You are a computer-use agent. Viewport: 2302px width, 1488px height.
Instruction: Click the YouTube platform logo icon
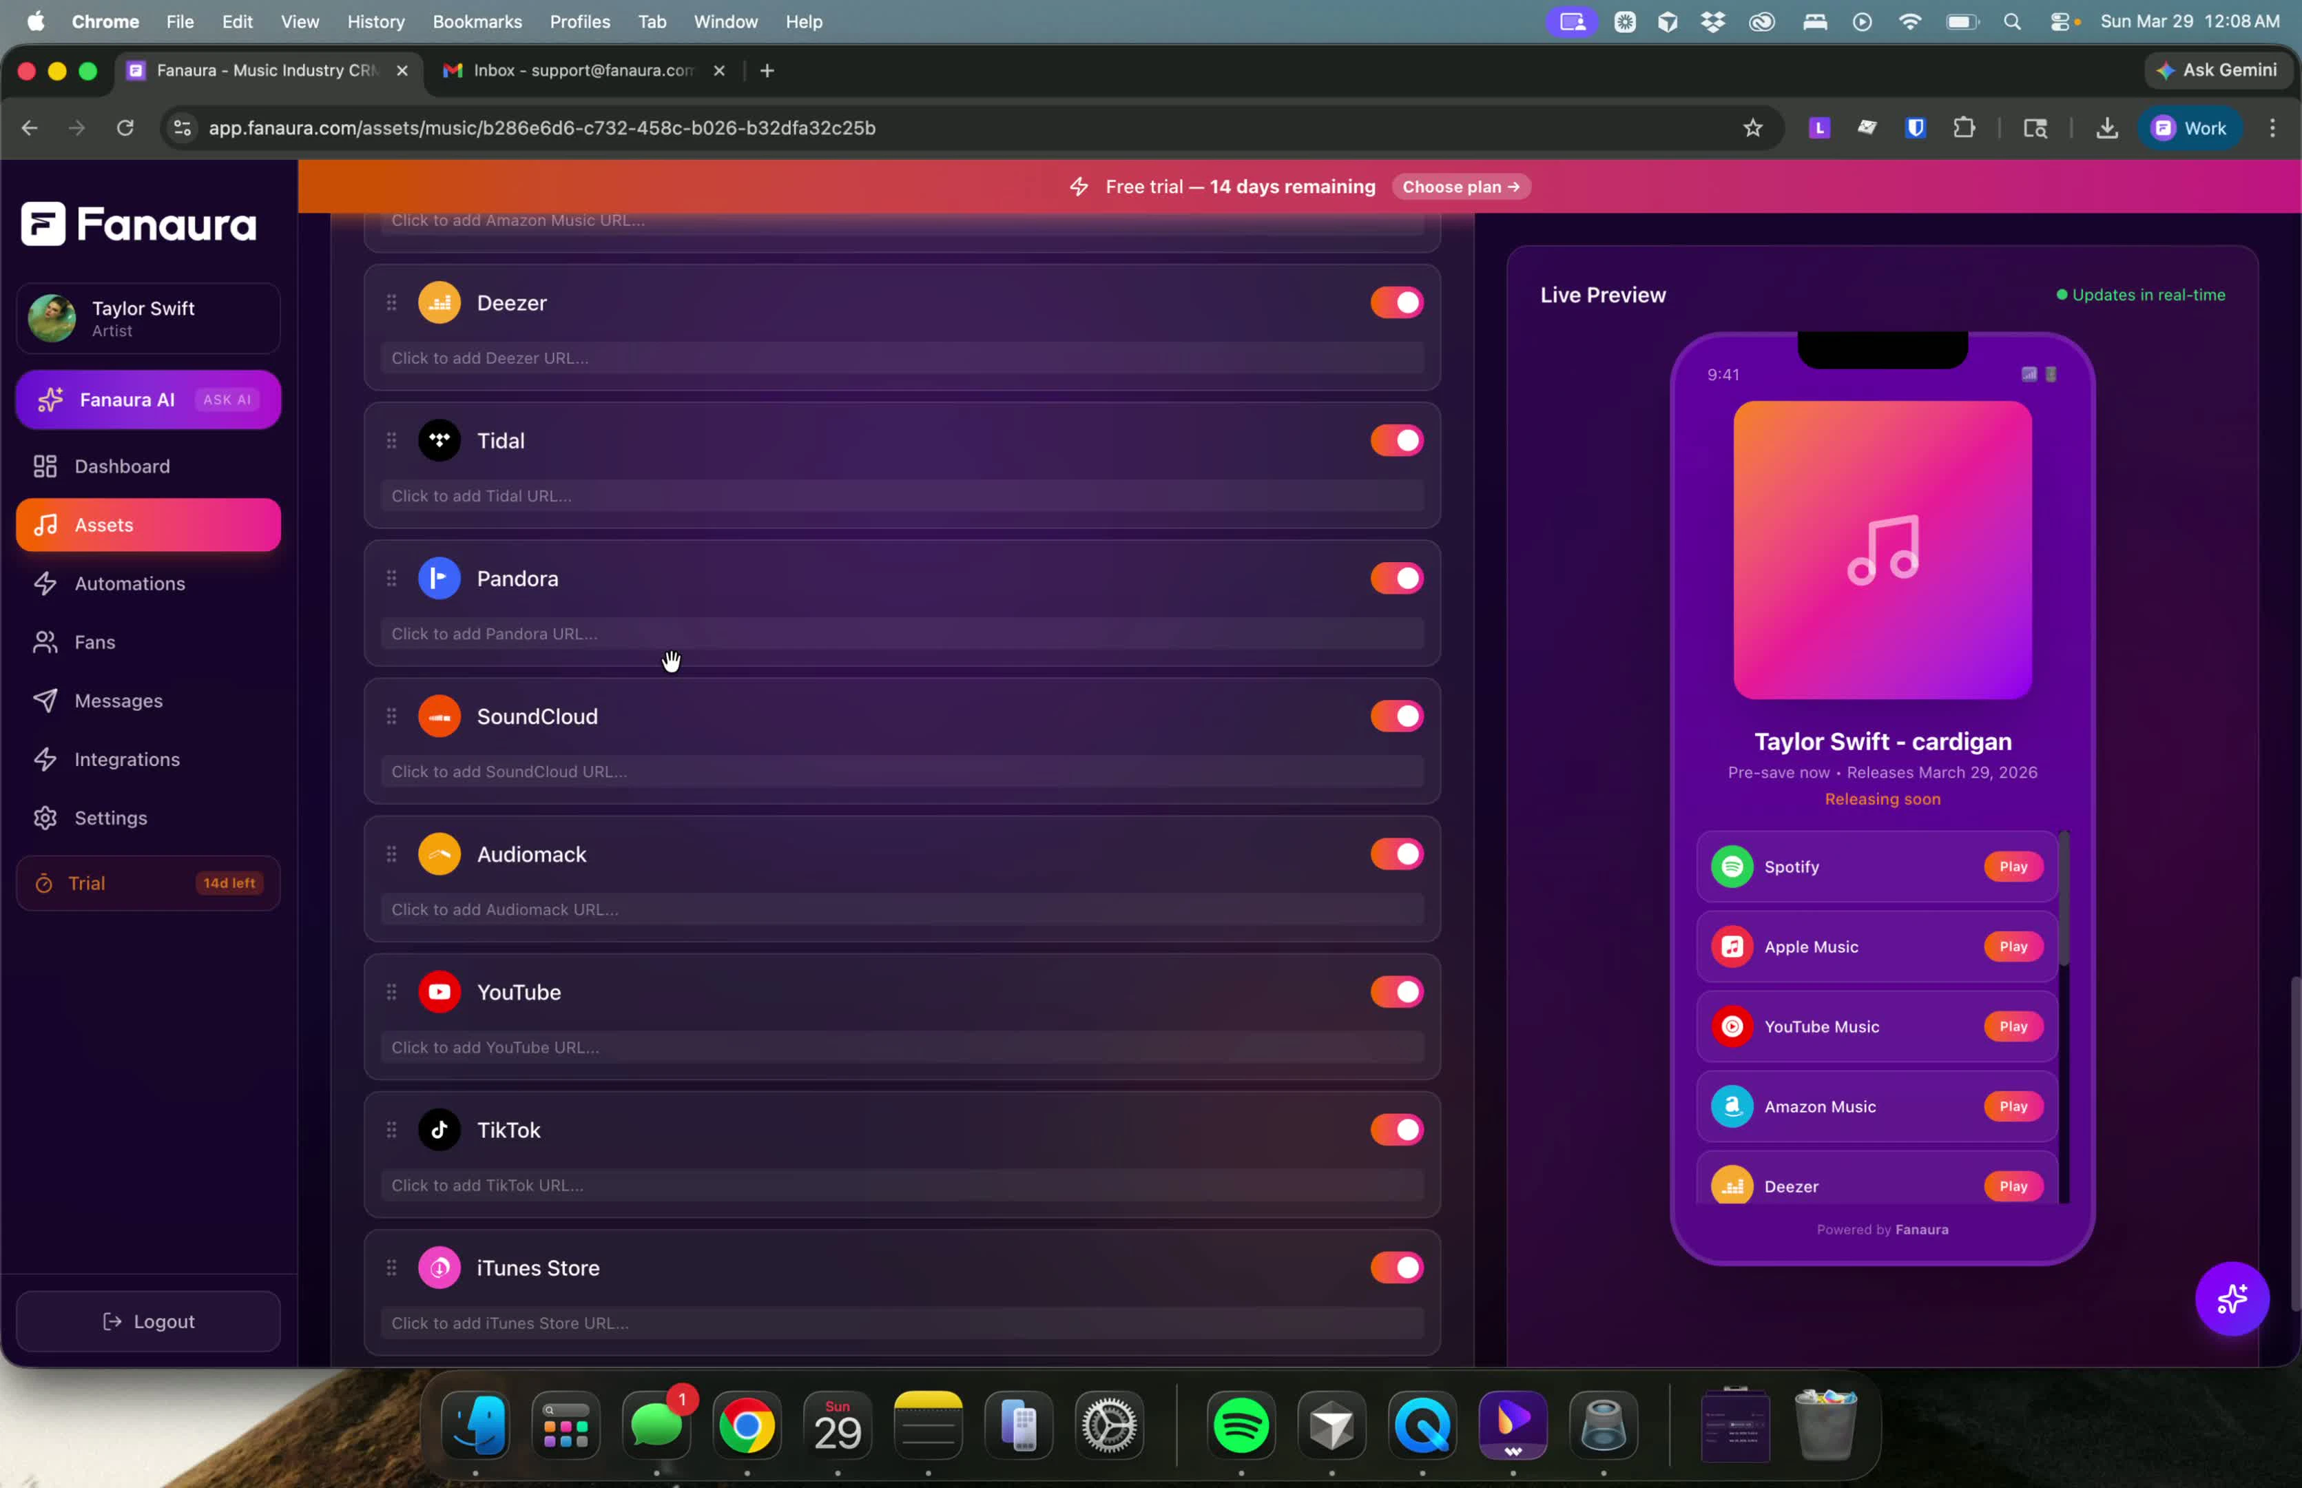click(439, 992)
